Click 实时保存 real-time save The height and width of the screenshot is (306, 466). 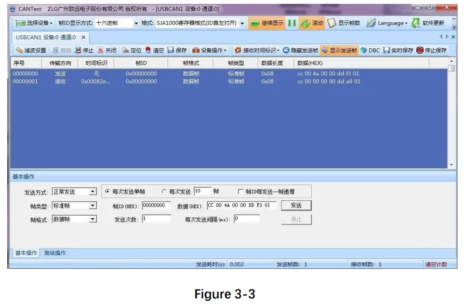398,50
